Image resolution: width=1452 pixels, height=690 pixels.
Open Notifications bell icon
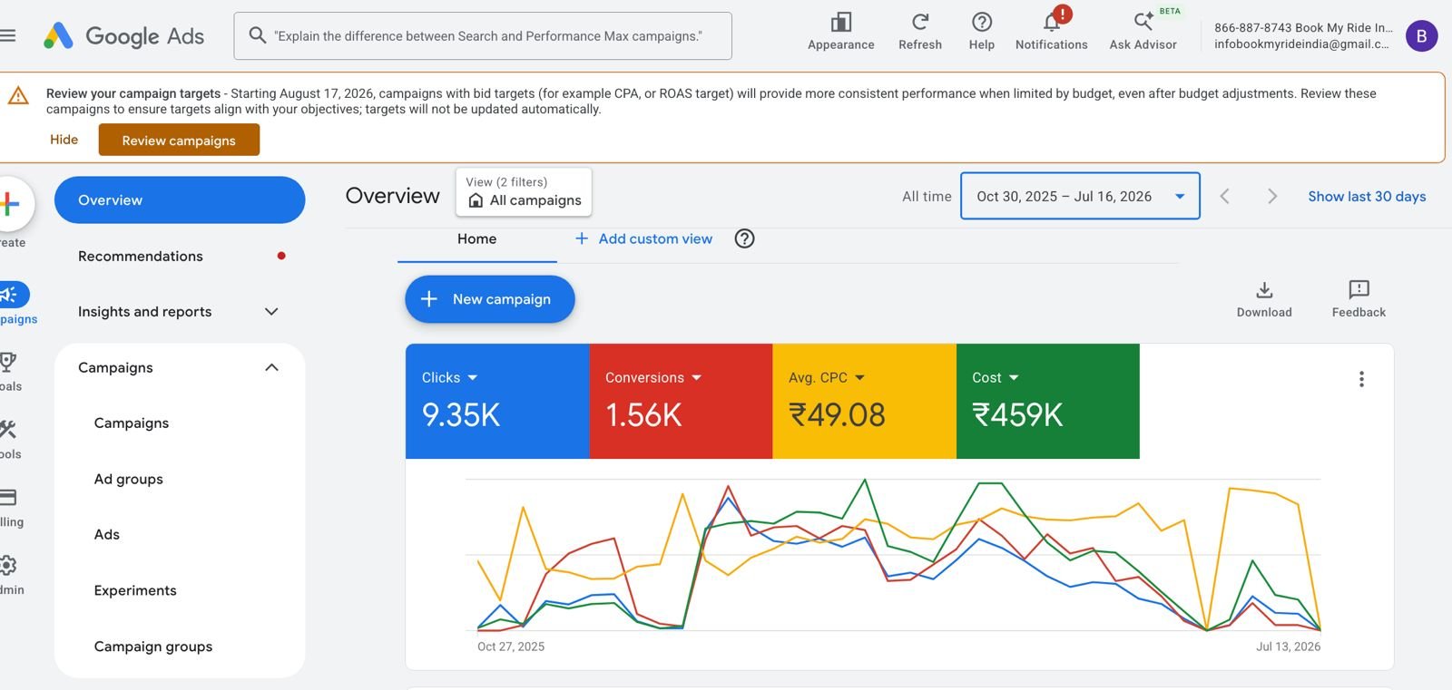click(x=1052, y=22)
